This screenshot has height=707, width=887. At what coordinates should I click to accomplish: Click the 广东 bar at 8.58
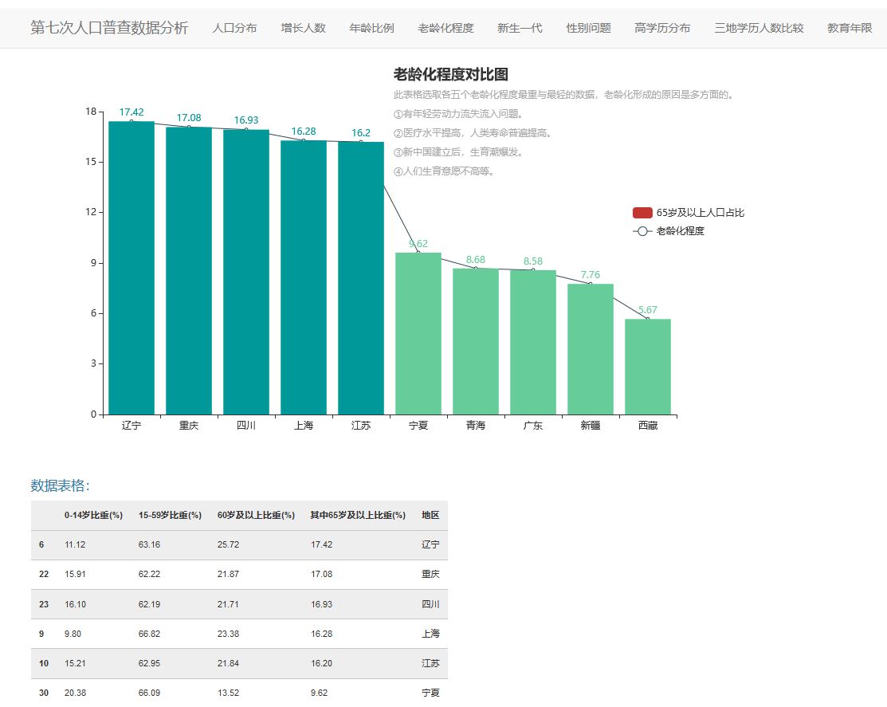point(533,342)
